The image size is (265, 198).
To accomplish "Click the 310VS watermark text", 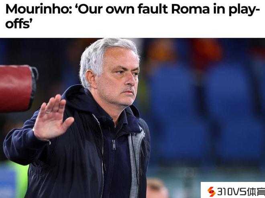I will click(x=241, y=192).
